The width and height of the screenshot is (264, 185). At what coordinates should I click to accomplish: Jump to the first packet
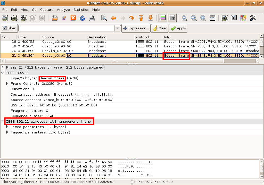click(x=141, y=18)
